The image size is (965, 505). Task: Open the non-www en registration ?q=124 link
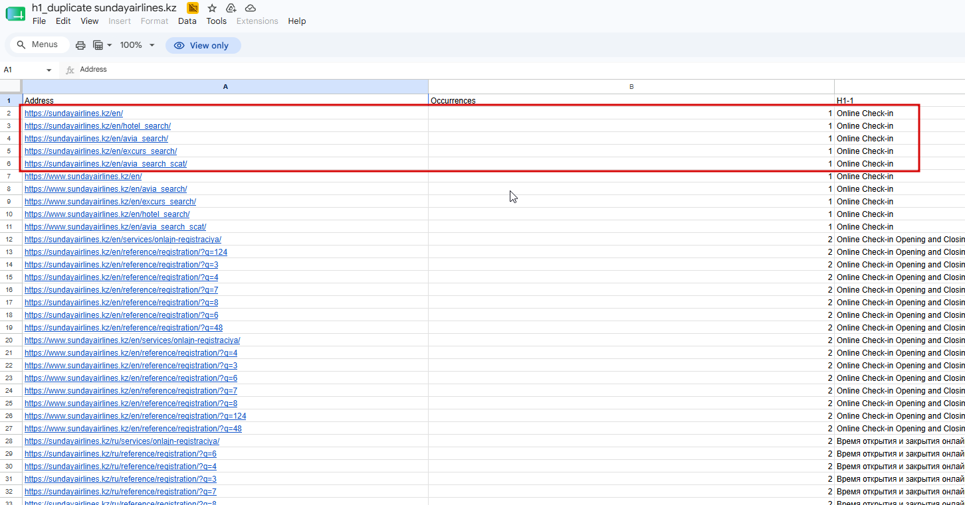tap(126, 252)
